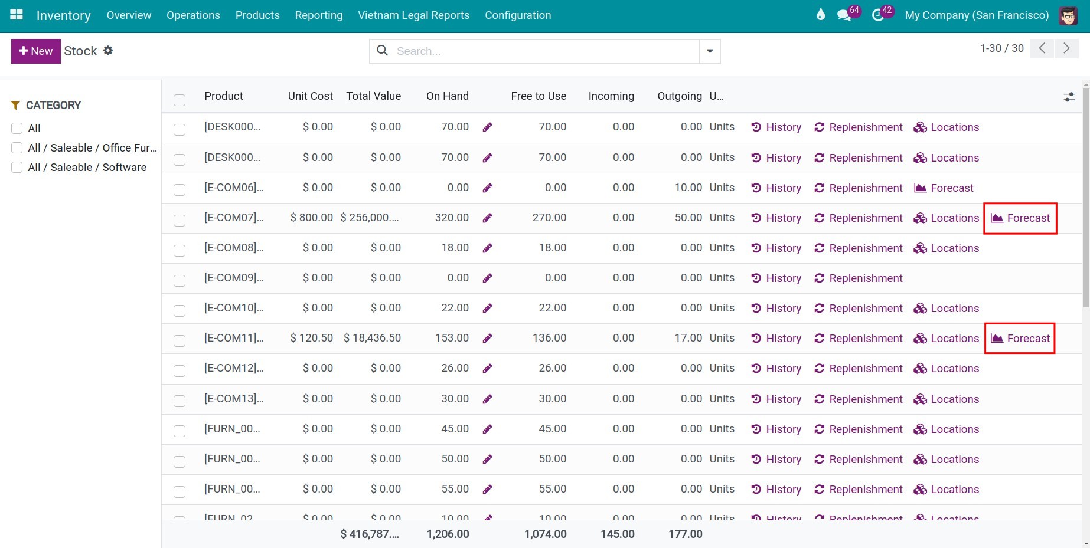
Task: Check the Office Furniture category filter
Action: point(17,148)
